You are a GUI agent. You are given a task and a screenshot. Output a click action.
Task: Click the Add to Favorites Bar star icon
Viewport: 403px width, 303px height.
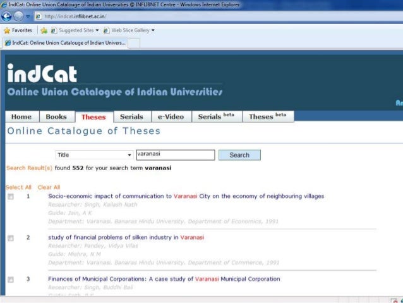tap(44, 30)
